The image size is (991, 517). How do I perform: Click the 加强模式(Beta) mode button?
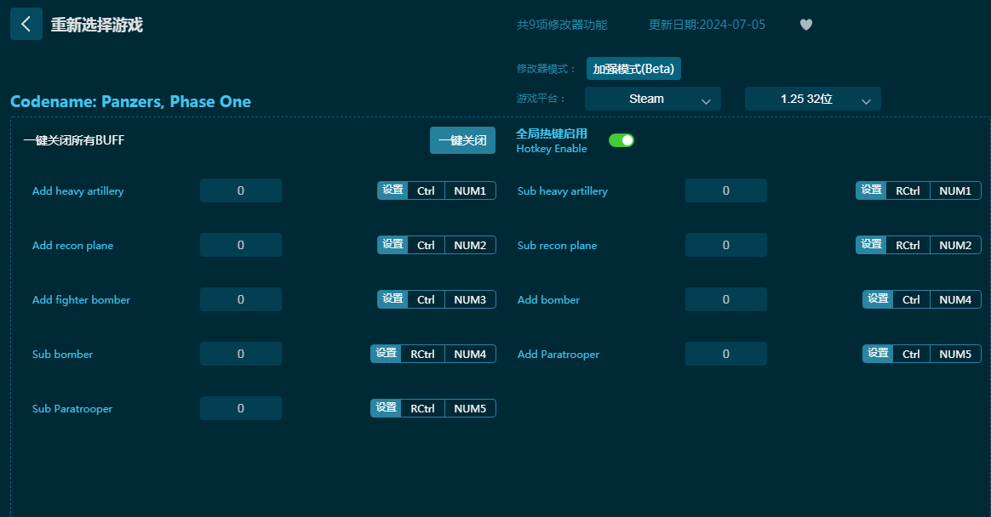633,69
